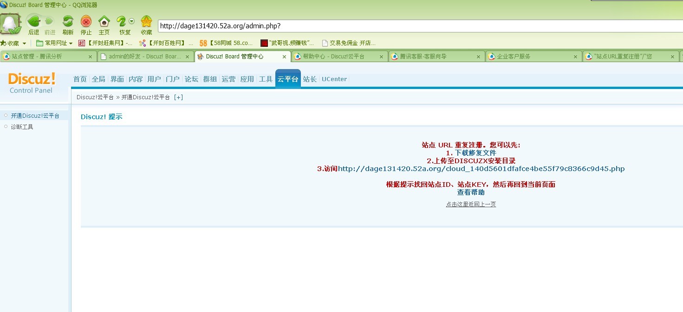Screen dimensions: 683x312
Task: Switch to the 帮助中心 - Discuz!云平台 tab
Action: coord(339,57)
